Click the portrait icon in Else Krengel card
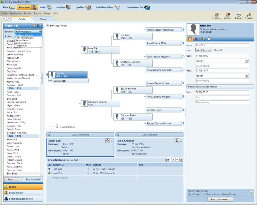257x205 pixels. coord(177,141)
